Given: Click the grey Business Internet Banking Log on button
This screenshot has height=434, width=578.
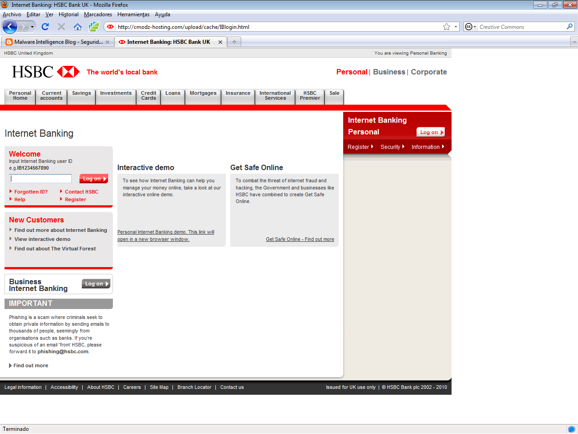Looking at the screenshot, I should coord(96,284).
